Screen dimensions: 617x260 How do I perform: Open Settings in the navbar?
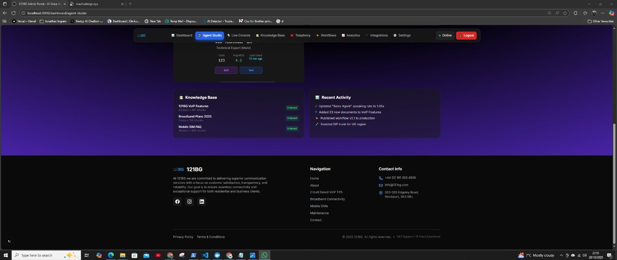pos(402,35)
